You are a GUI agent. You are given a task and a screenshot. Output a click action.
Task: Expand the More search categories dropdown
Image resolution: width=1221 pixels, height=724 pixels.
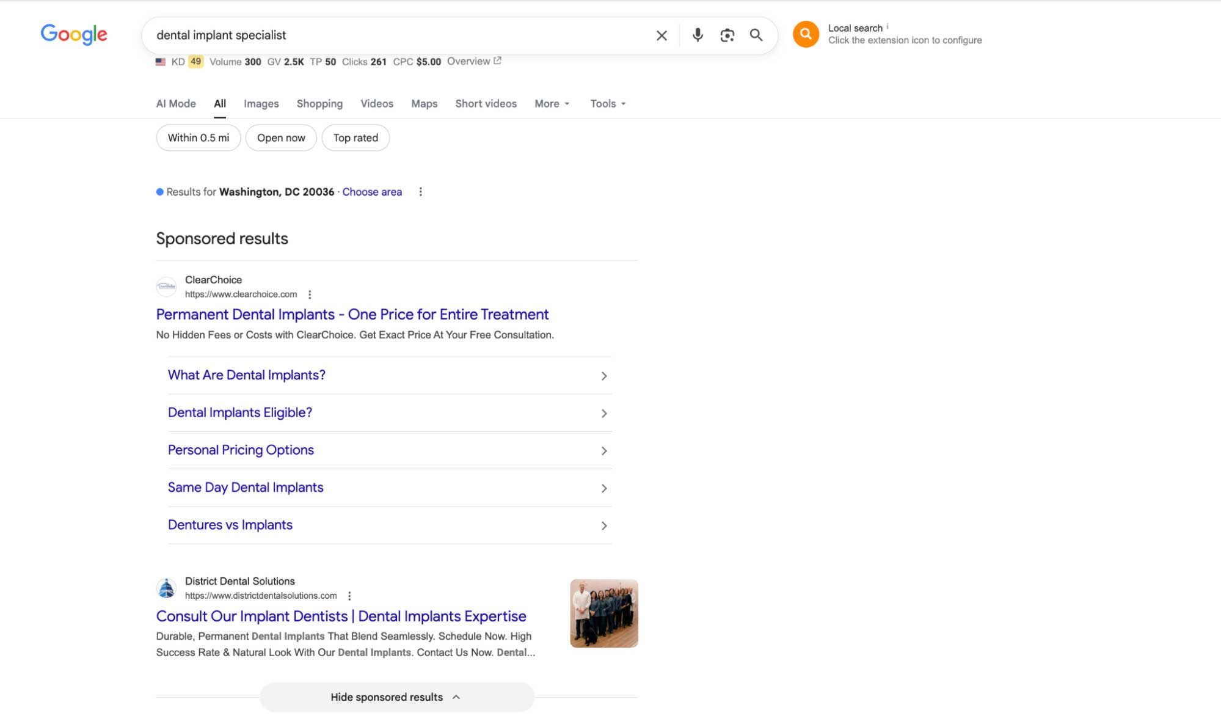point(552,104)
